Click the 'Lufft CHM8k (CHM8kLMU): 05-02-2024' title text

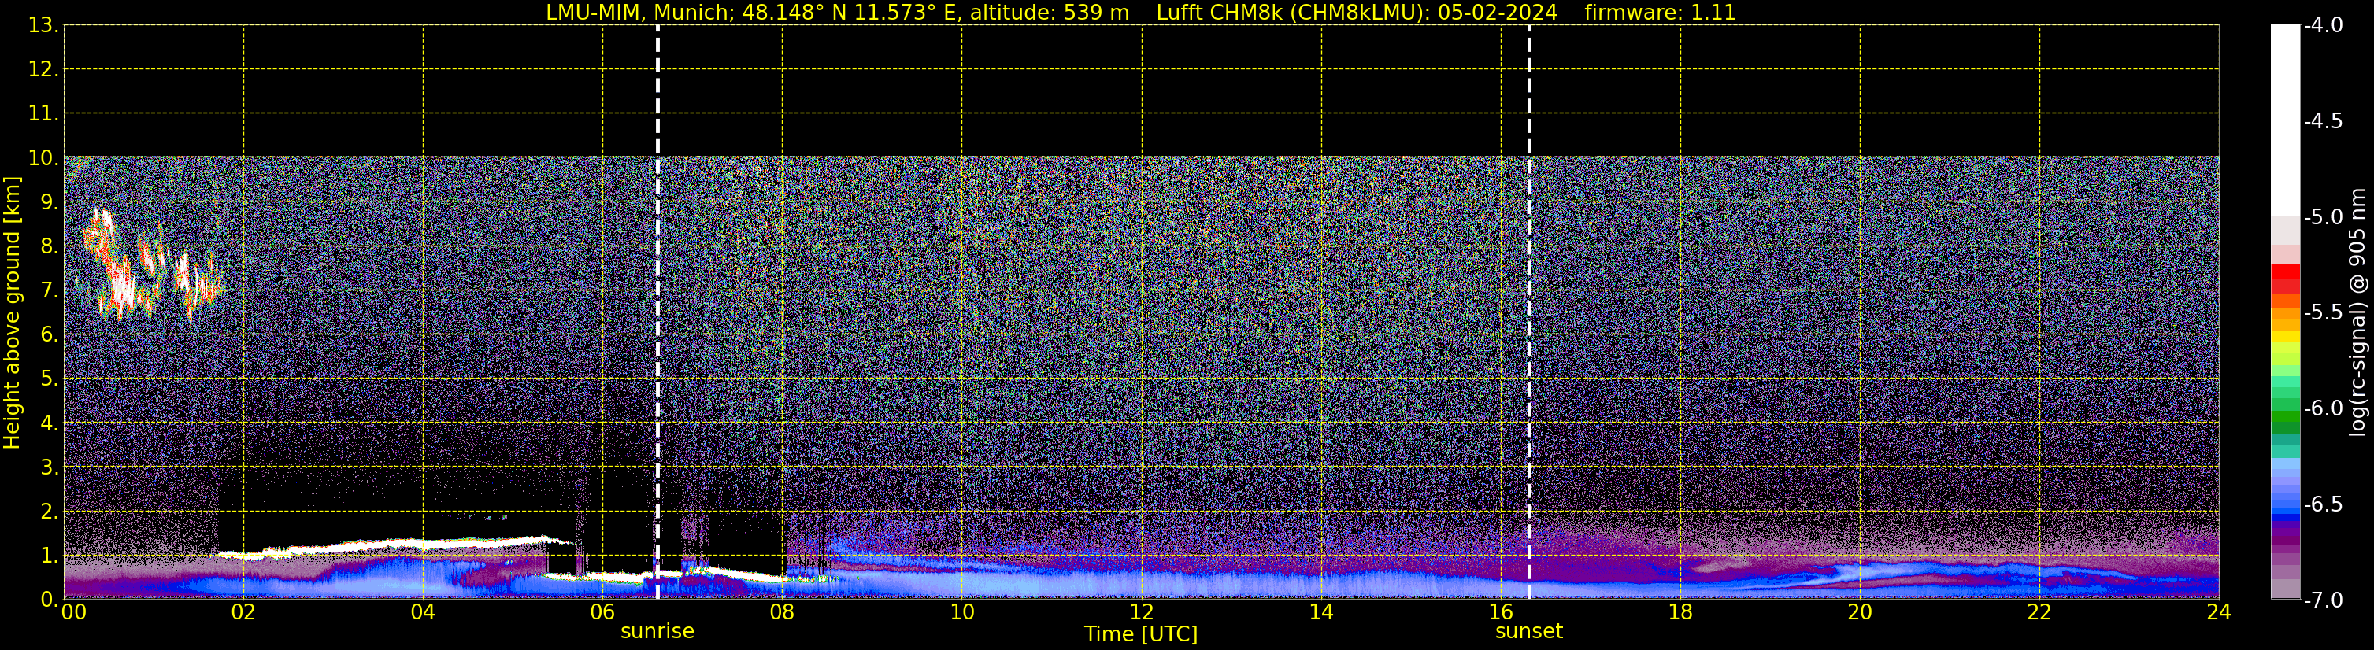coord(1357,13)
